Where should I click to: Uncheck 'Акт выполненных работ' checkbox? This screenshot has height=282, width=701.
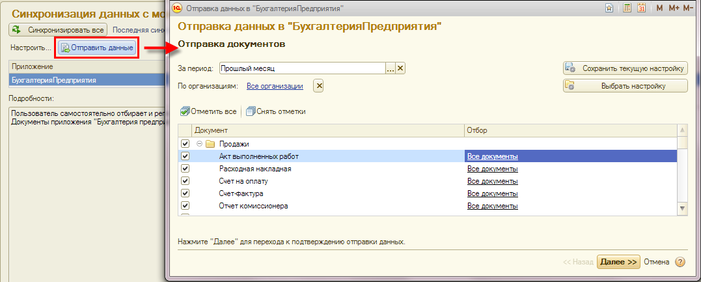click(185, 156)
